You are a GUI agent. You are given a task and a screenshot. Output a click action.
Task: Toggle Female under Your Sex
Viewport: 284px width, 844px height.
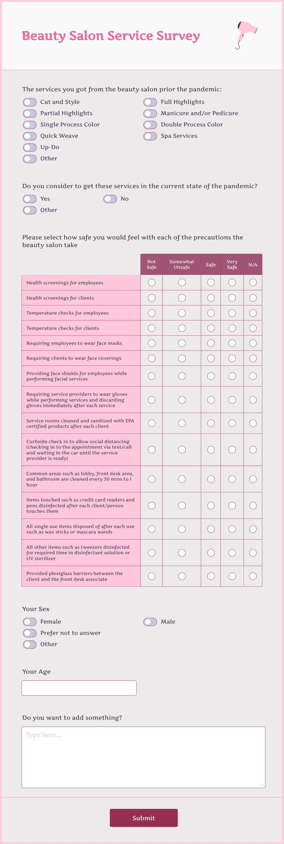coord(30,621)
